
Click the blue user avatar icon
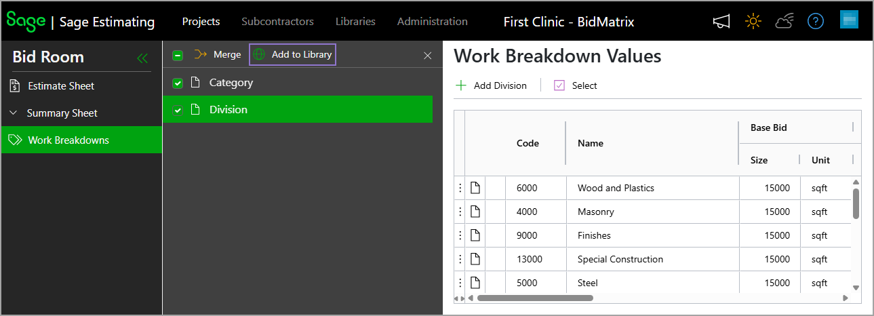coord(849,20)
